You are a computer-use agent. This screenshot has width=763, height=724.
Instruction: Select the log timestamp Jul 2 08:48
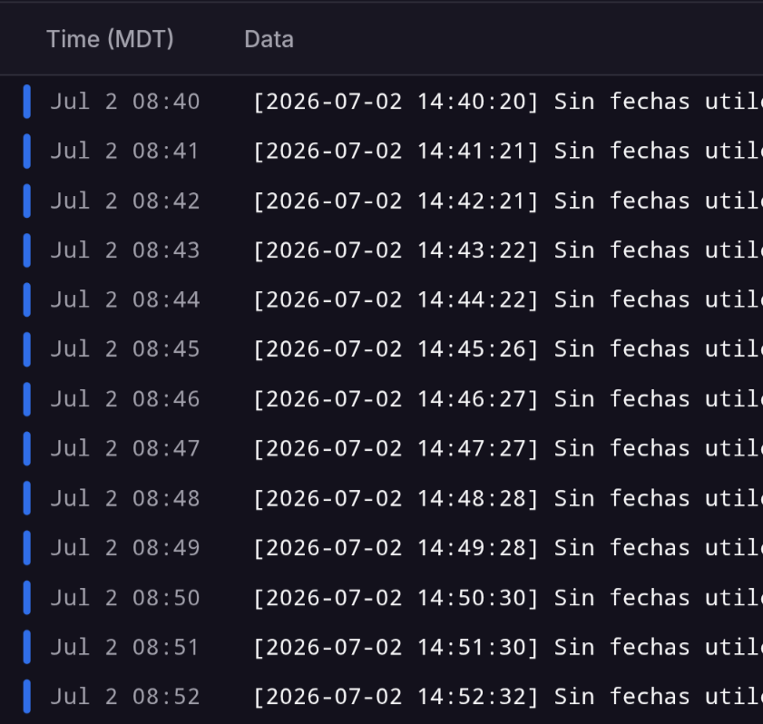coord(125,498)
